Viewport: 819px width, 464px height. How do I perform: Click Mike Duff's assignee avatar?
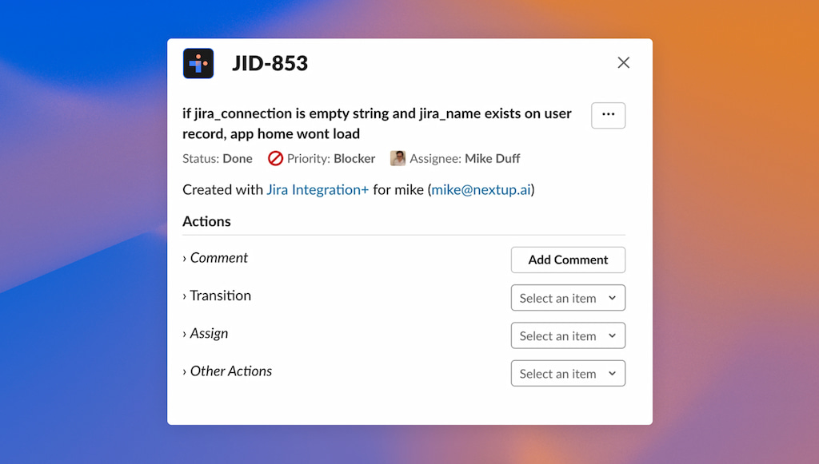[397, 158]
